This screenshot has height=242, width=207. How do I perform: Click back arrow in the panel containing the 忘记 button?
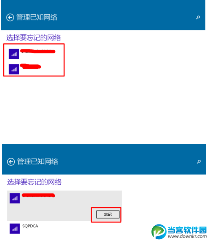click(x=11, y=162)
